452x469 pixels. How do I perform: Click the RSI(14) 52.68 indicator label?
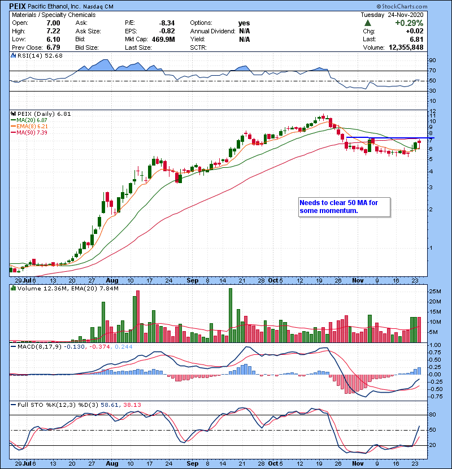(40, 55)
